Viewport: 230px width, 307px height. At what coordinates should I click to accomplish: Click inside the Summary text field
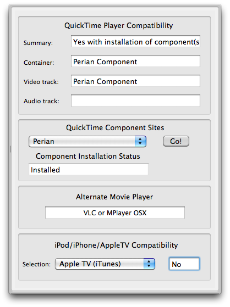coord(135,41)
